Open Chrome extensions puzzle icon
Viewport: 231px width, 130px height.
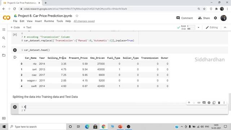point(216,9)
